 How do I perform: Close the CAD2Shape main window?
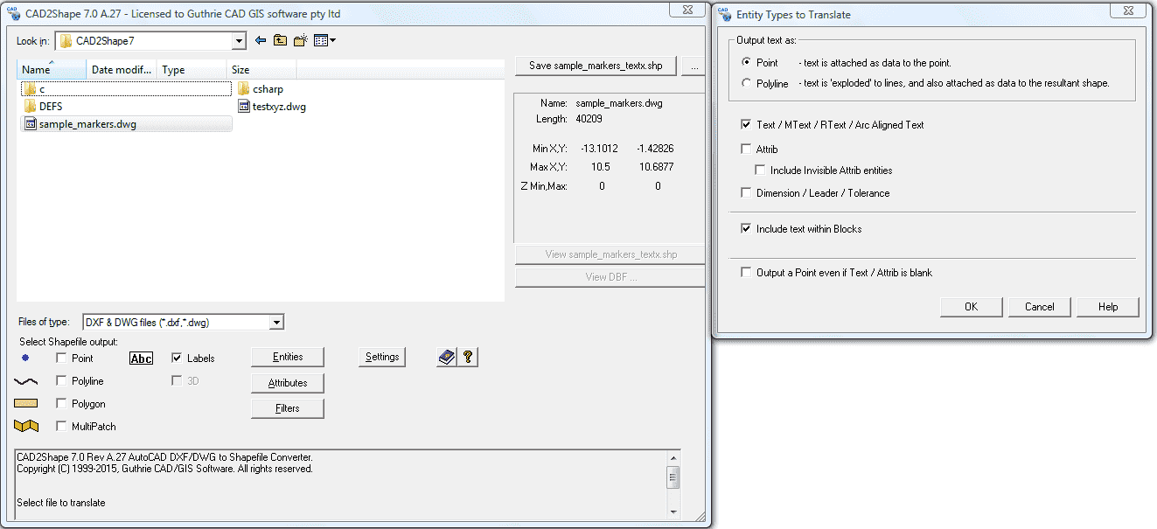click(686, 9)
